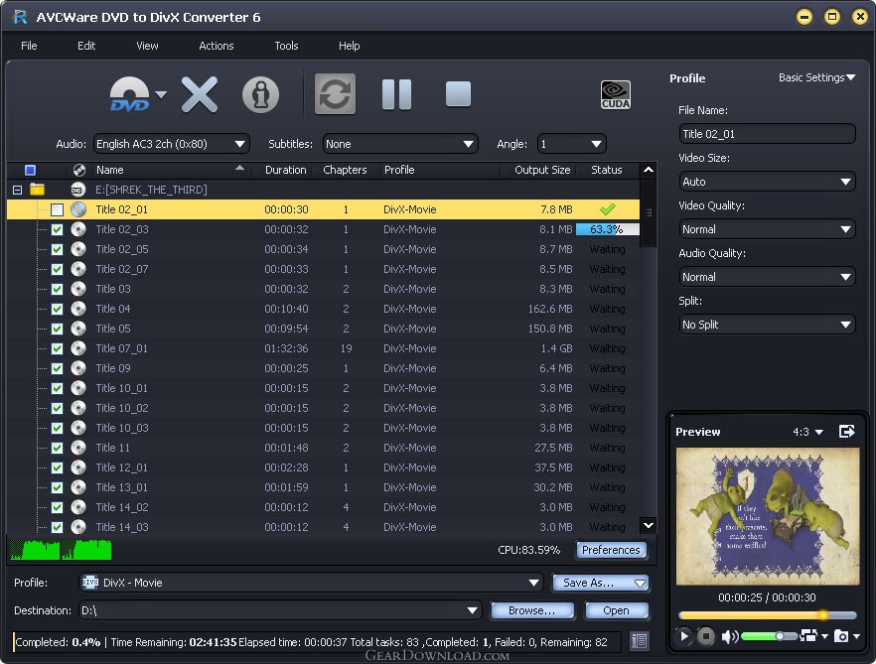
Task: Click the green checkmark status of Title 02_01
Action: click(x=607, y=209)
